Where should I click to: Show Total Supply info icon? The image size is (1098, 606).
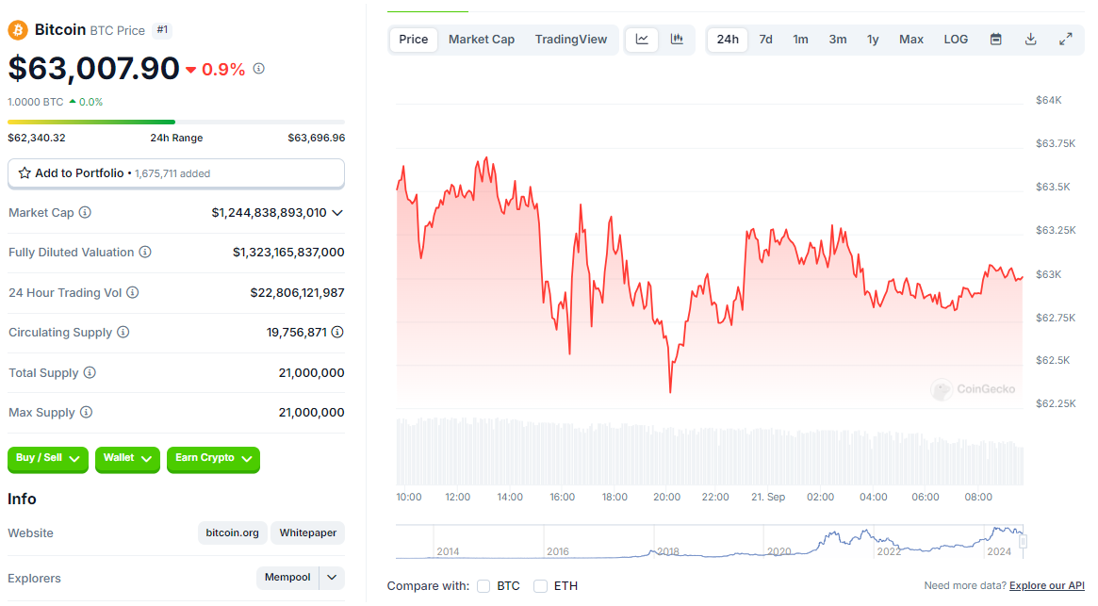(90, 372)
